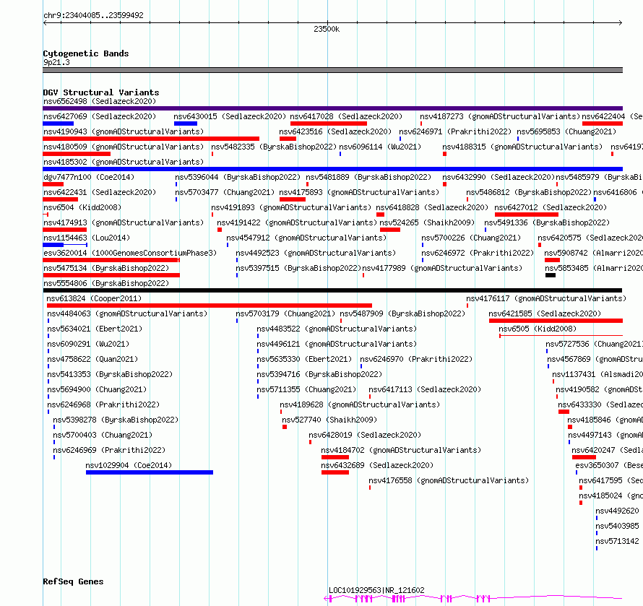Click the black nsv5554806 variant bar

[332, 290]
